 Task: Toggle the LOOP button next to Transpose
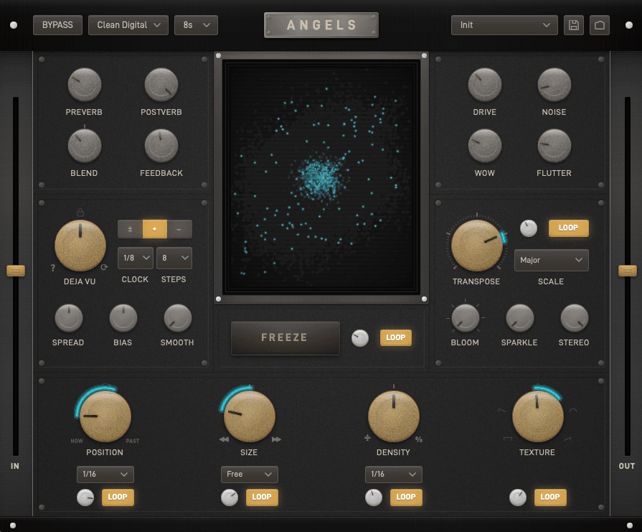coord(568,228)
